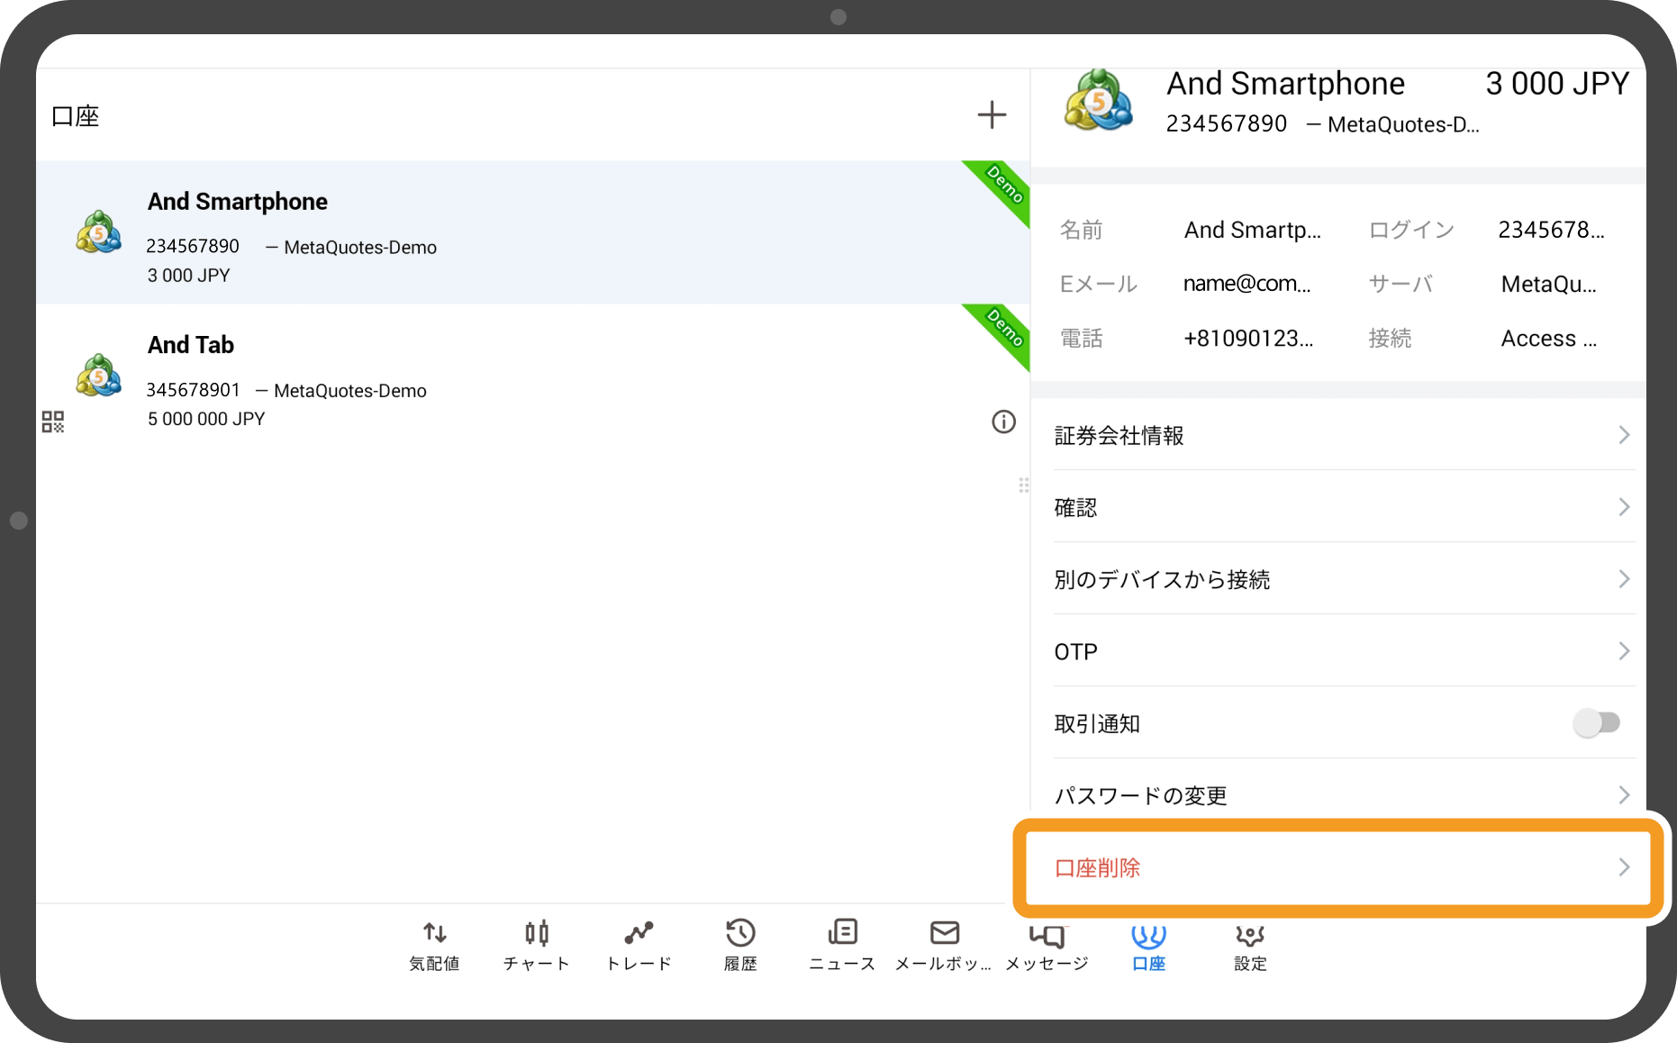Open the ニュース news tab
The width and height of the screenshot is (1677, 1043).
click(x=842, y=945)
